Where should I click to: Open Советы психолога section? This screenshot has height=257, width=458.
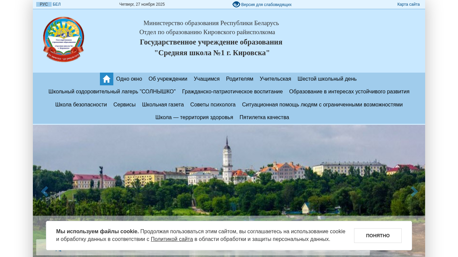213,105
